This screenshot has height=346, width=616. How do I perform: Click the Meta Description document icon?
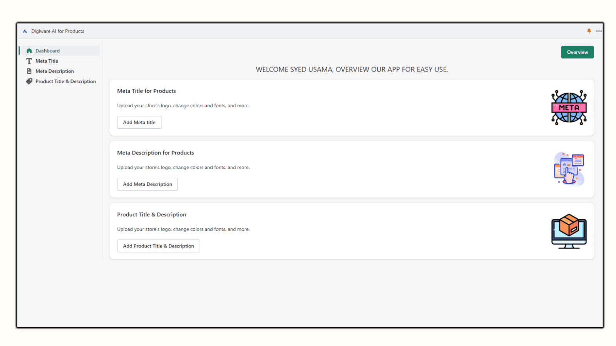(x=29, y=71)
